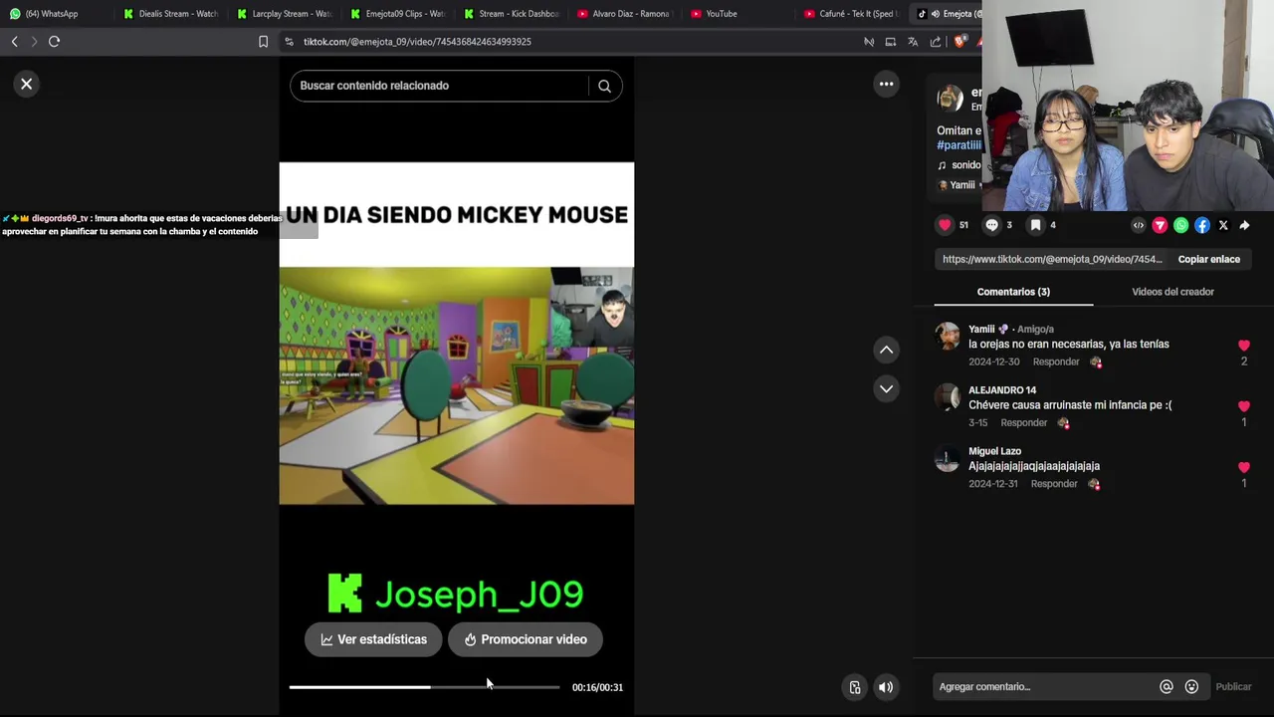Switch to Cafuné - Tek It tab
The width and height of the screenshot is (1274, 717).
coord(851,14)
